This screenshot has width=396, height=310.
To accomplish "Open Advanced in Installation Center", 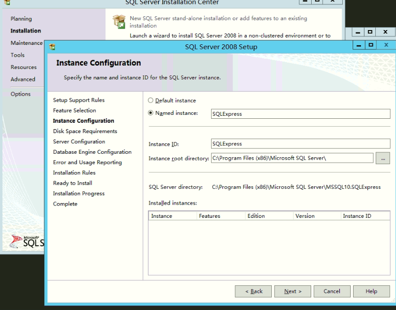I will (x=23, y=79).
